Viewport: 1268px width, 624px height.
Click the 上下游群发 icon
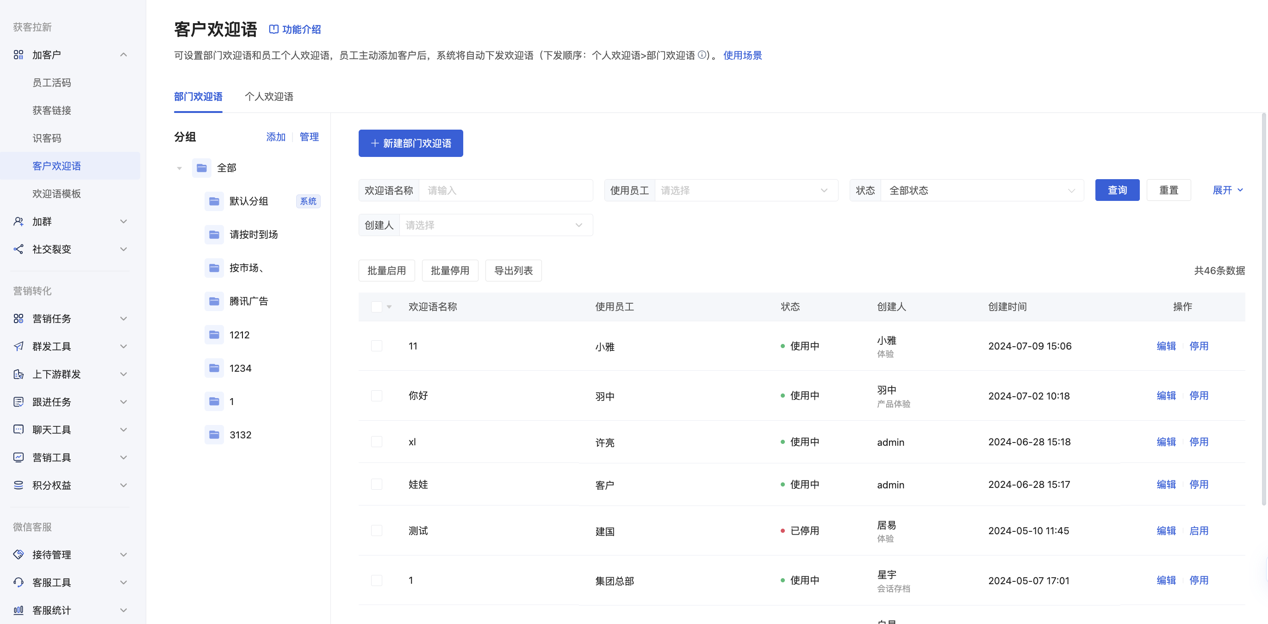[18, 374]
